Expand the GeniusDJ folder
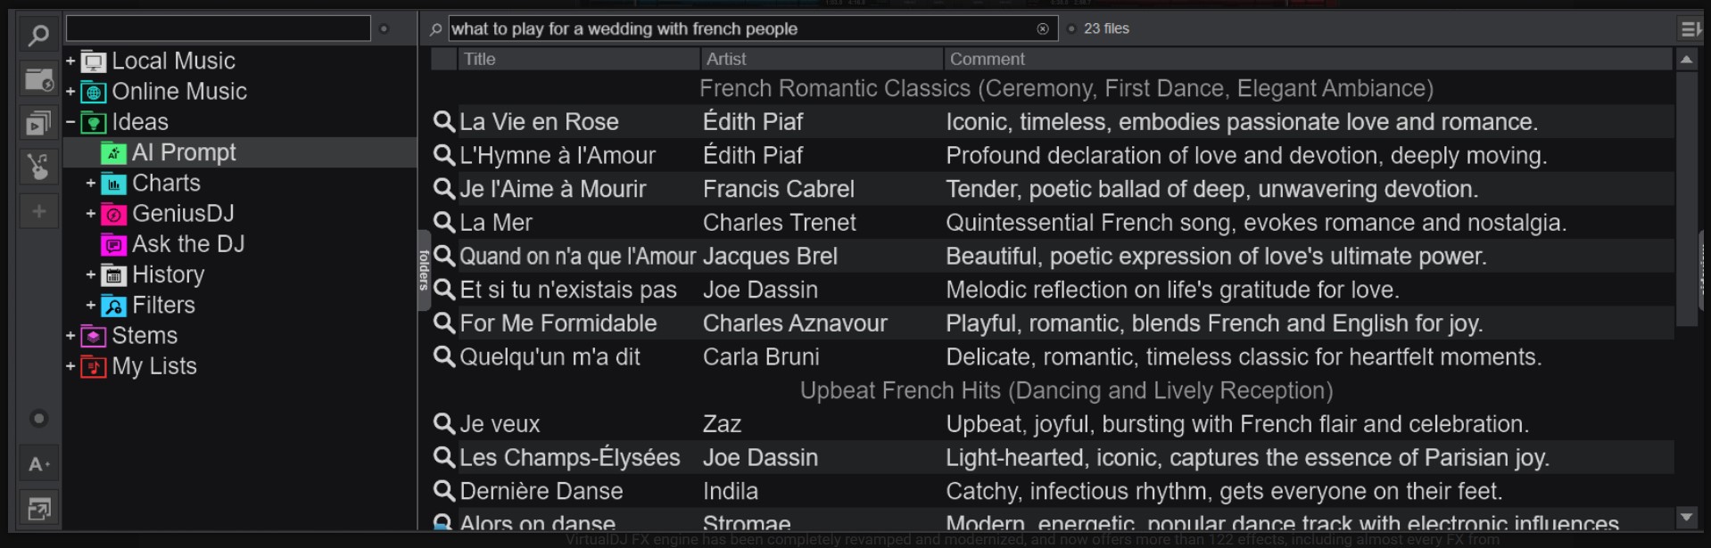 [x=91, y=214]
